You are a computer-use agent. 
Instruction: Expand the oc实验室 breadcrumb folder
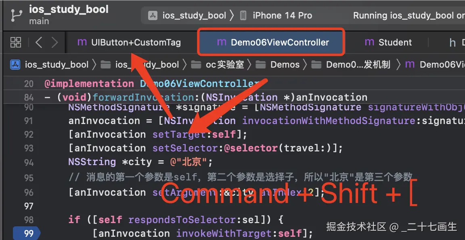coord(225,64)
